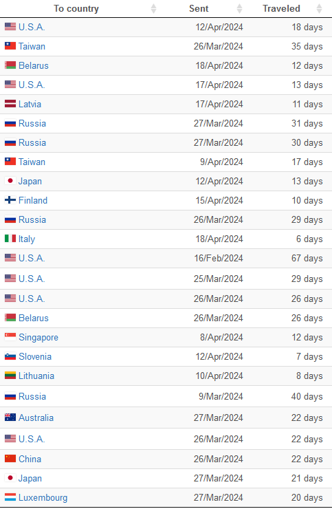The height and width of the screenshot is (509, 332).
Task: Click the Finland flag icon
Action: [10, 200]
